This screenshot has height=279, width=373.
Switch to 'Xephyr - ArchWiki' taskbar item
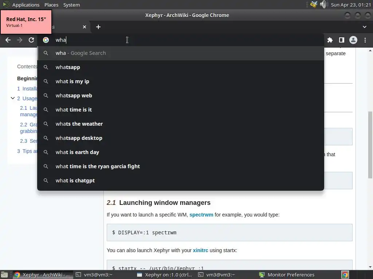[43, 275]
